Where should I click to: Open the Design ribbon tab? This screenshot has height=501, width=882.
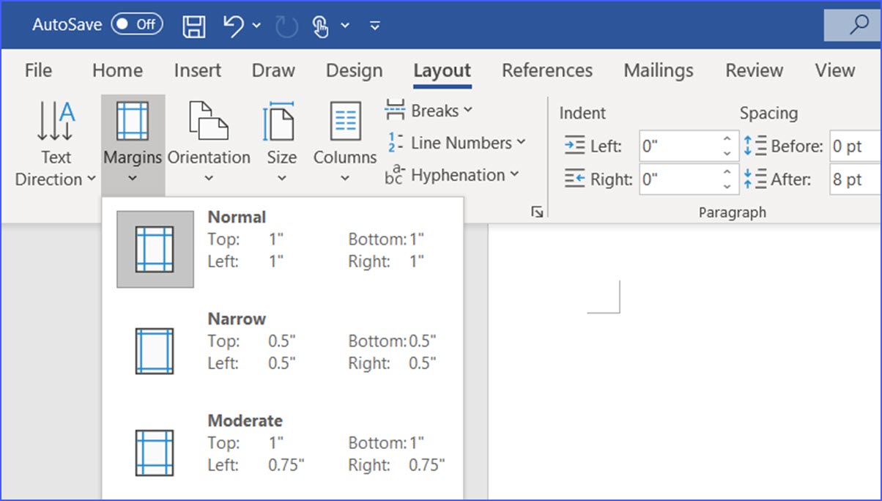coord(354,70)
